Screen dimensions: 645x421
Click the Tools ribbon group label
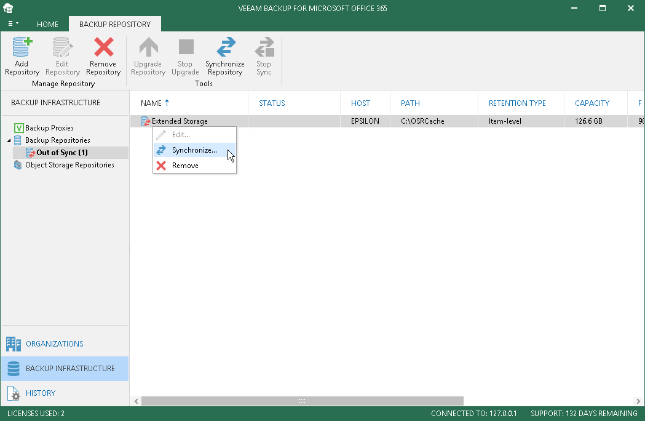(x=204, y=84)
